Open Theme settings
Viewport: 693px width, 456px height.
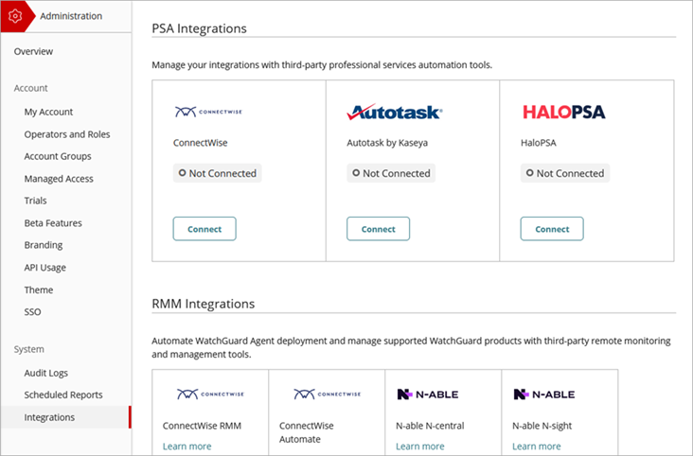click(39, 289)
